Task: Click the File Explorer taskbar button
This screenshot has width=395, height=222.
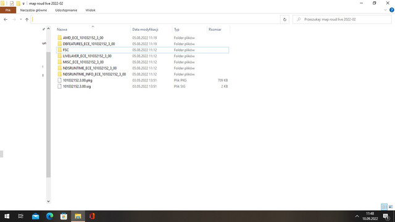Action: [78, 216]
